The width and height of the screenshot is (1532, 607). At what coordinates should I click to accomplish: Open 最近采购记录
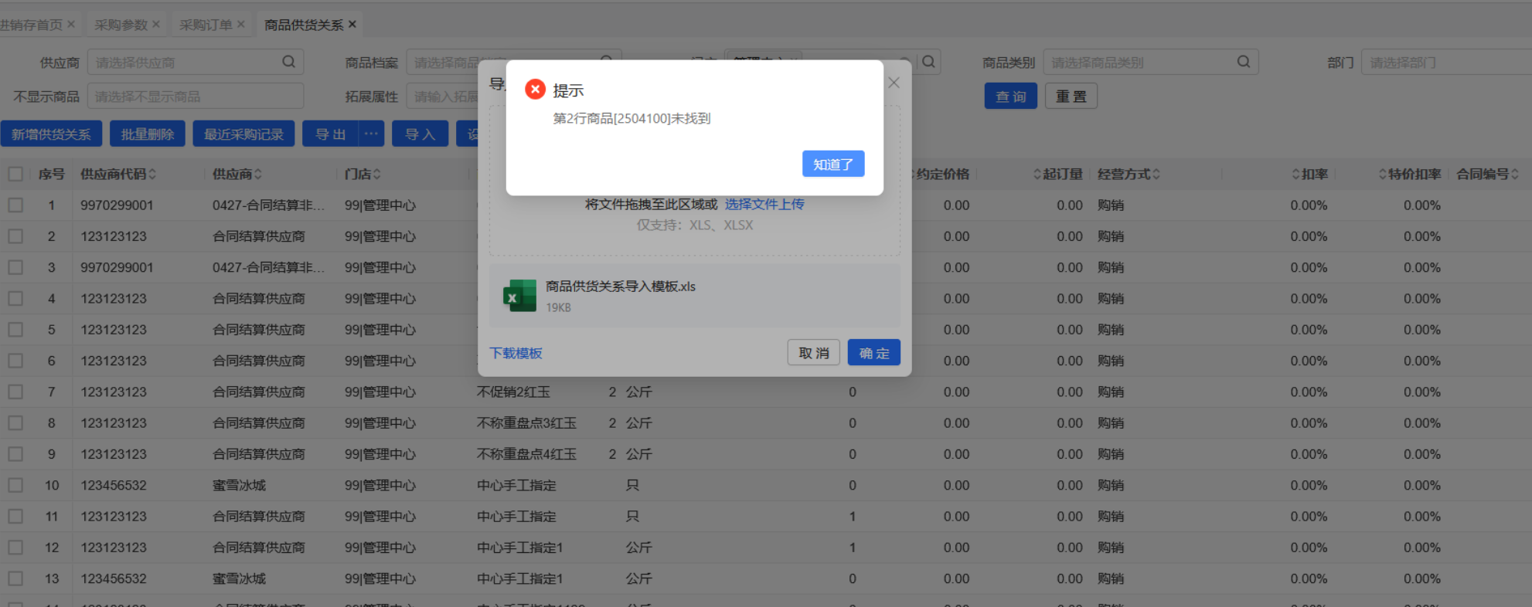pos(243,134)
